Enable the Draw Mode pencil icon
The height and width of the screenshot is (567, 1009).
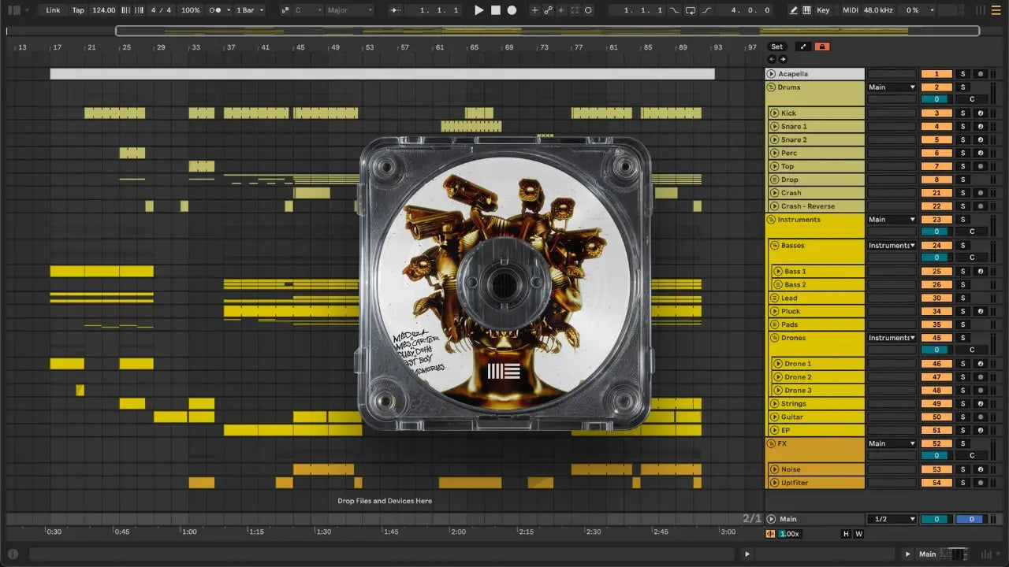pyautogui.click(x=793, y=10)
